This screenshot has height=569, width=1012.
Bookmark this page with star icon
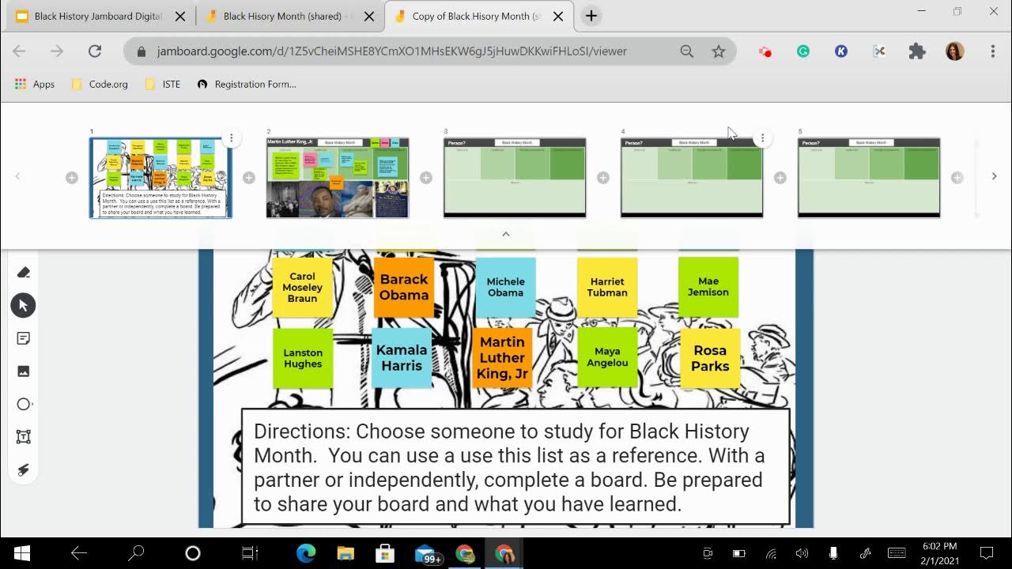click(x=718, y=51)
